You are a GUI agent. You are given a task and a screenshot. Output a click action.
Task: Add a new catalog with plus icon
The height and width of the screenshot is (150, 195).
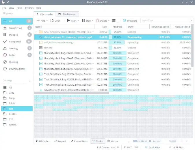click(29, 81)
